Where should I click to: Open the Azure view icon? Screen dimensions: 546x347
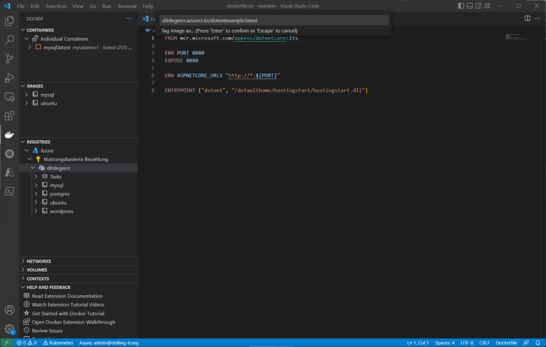10,172
